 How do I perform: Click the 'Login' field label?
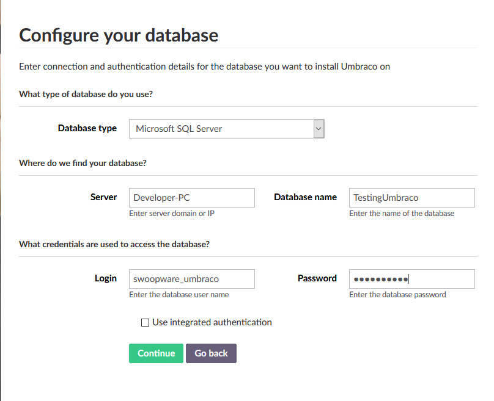tap(106, 278)
